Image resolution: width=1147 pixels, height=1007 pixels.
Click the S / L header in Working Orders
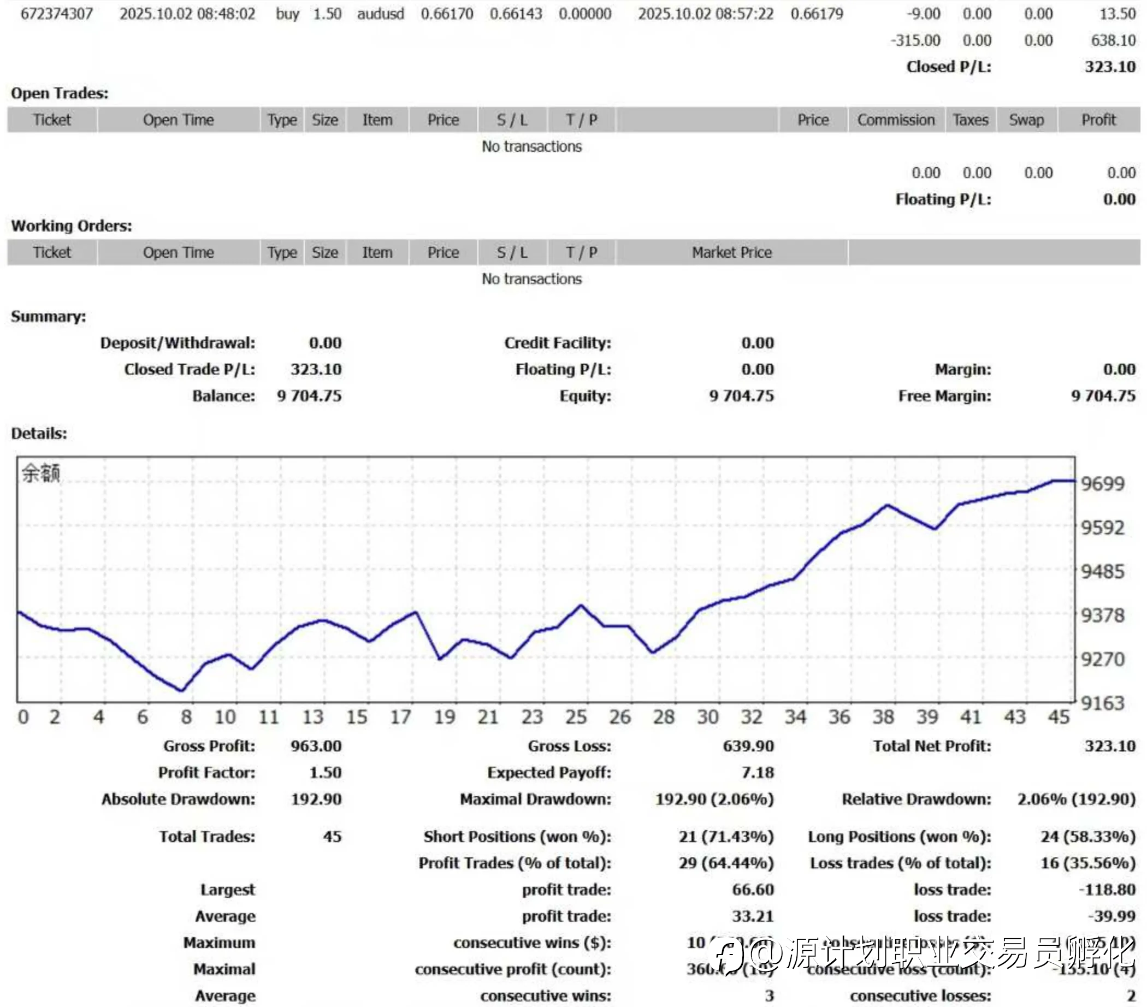pos(512,252)
